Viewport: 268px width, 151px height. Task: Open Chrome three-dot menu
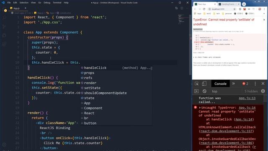click(x=264, y=9)
